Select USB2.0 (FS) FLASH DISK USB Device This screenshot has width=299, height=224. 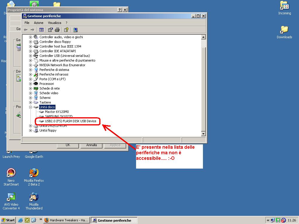[x=70, y=121]
